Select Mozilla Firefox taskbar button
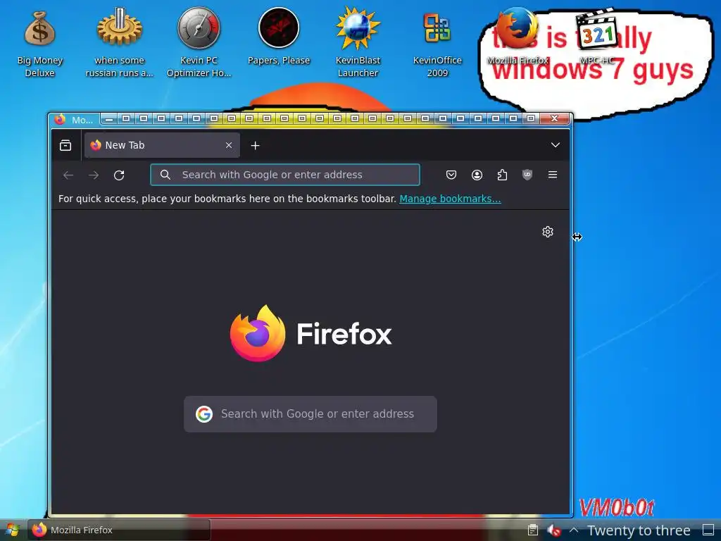The height and width of the screenshot is (541, 721). click(119, 530)
